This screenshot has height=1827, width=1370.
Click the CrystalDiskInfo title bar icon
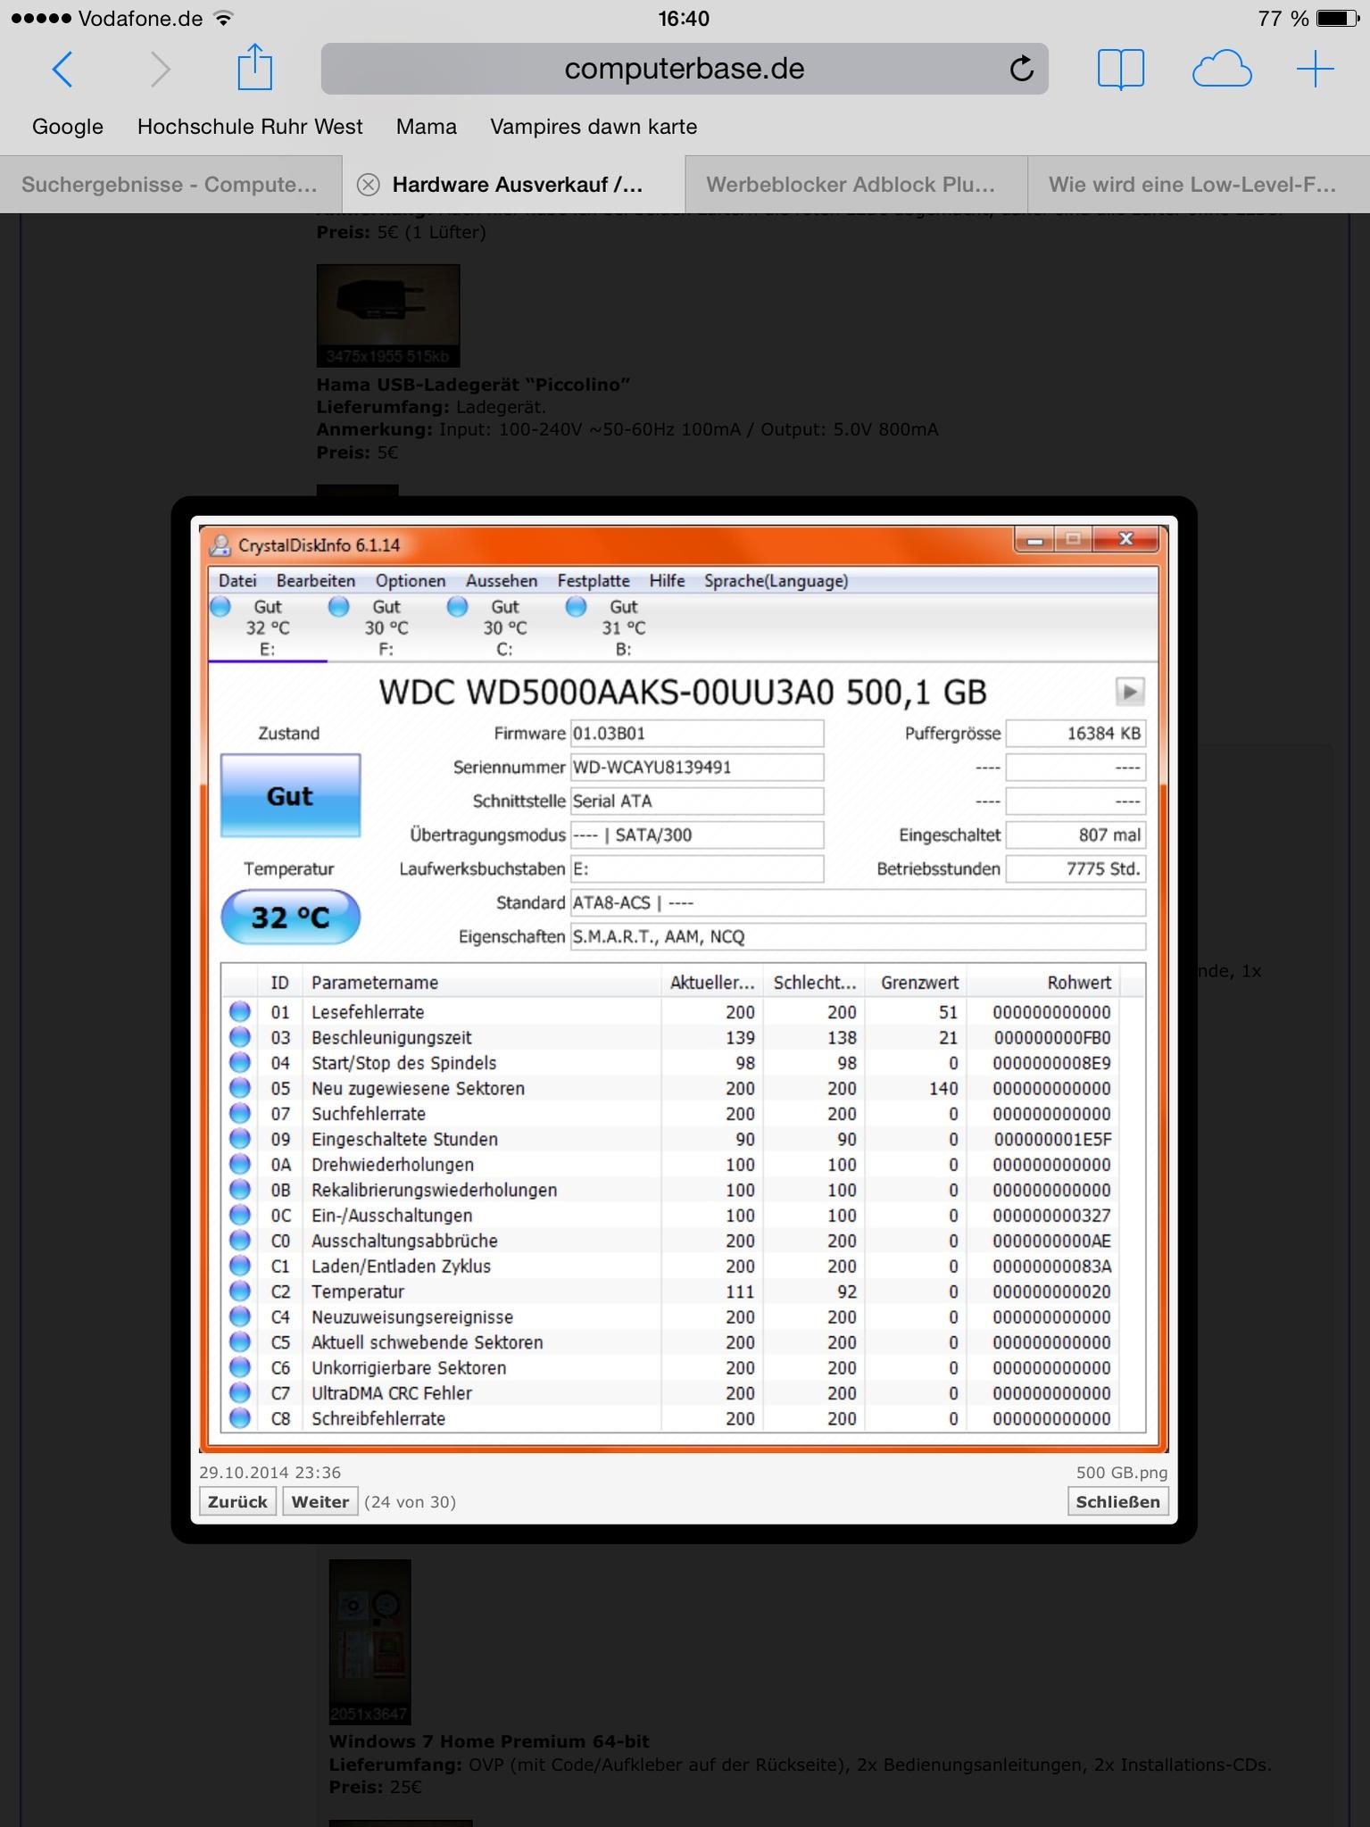click(220, 545)
